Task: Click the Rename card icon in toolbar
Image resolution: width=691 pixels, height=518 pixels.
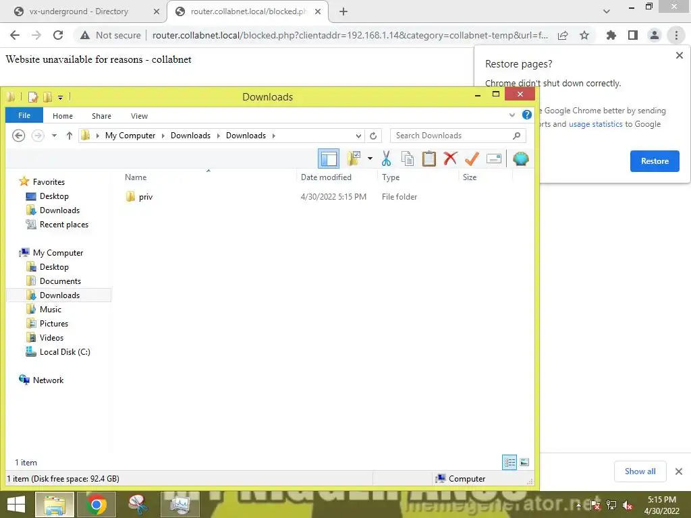Action: click(x=493, y=159)
